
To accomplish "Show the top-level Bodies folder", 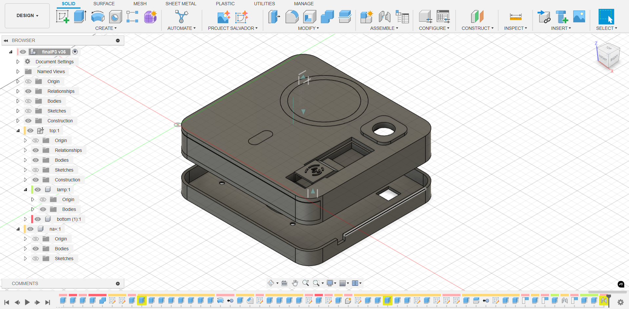I will coord(29,101).
